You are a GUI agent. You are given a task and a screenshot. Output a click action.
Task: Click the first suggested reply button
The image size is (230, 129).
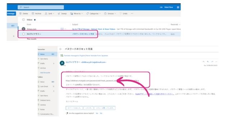point(74,108)
